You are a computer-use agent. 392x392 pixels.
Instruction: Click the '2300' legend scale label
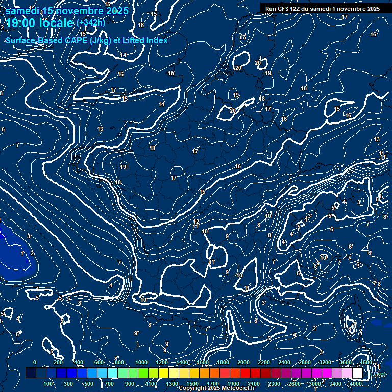(x=274, y=384)
